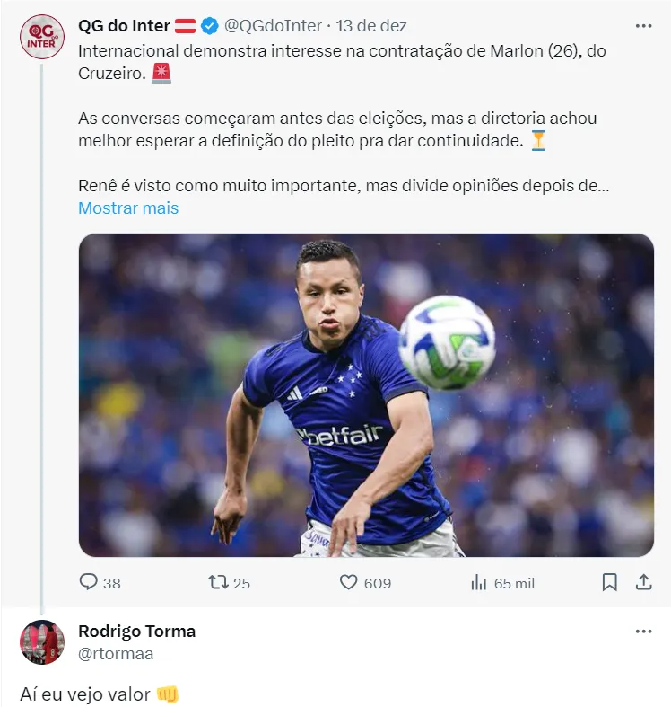Click the blue verified badge icon
Viewport: 671px width, 707px height.
209,26
